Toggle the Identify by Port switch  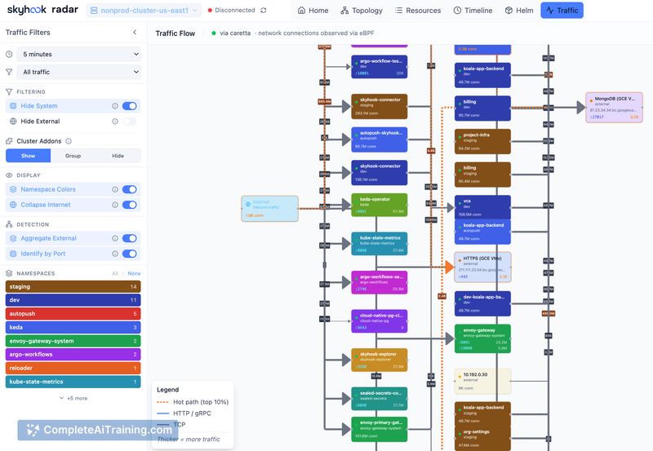point(130,254)
